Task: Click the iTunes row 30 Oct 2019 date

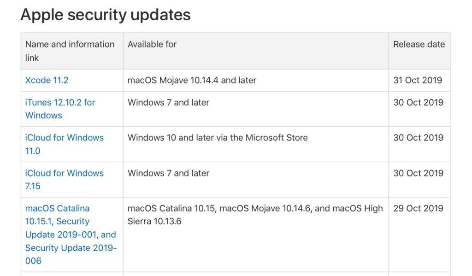Action: [x=418, y=102]
